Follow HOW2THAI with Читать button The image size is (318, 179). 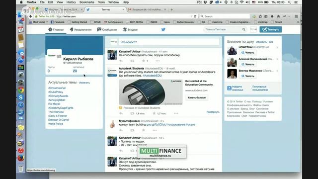247,53
